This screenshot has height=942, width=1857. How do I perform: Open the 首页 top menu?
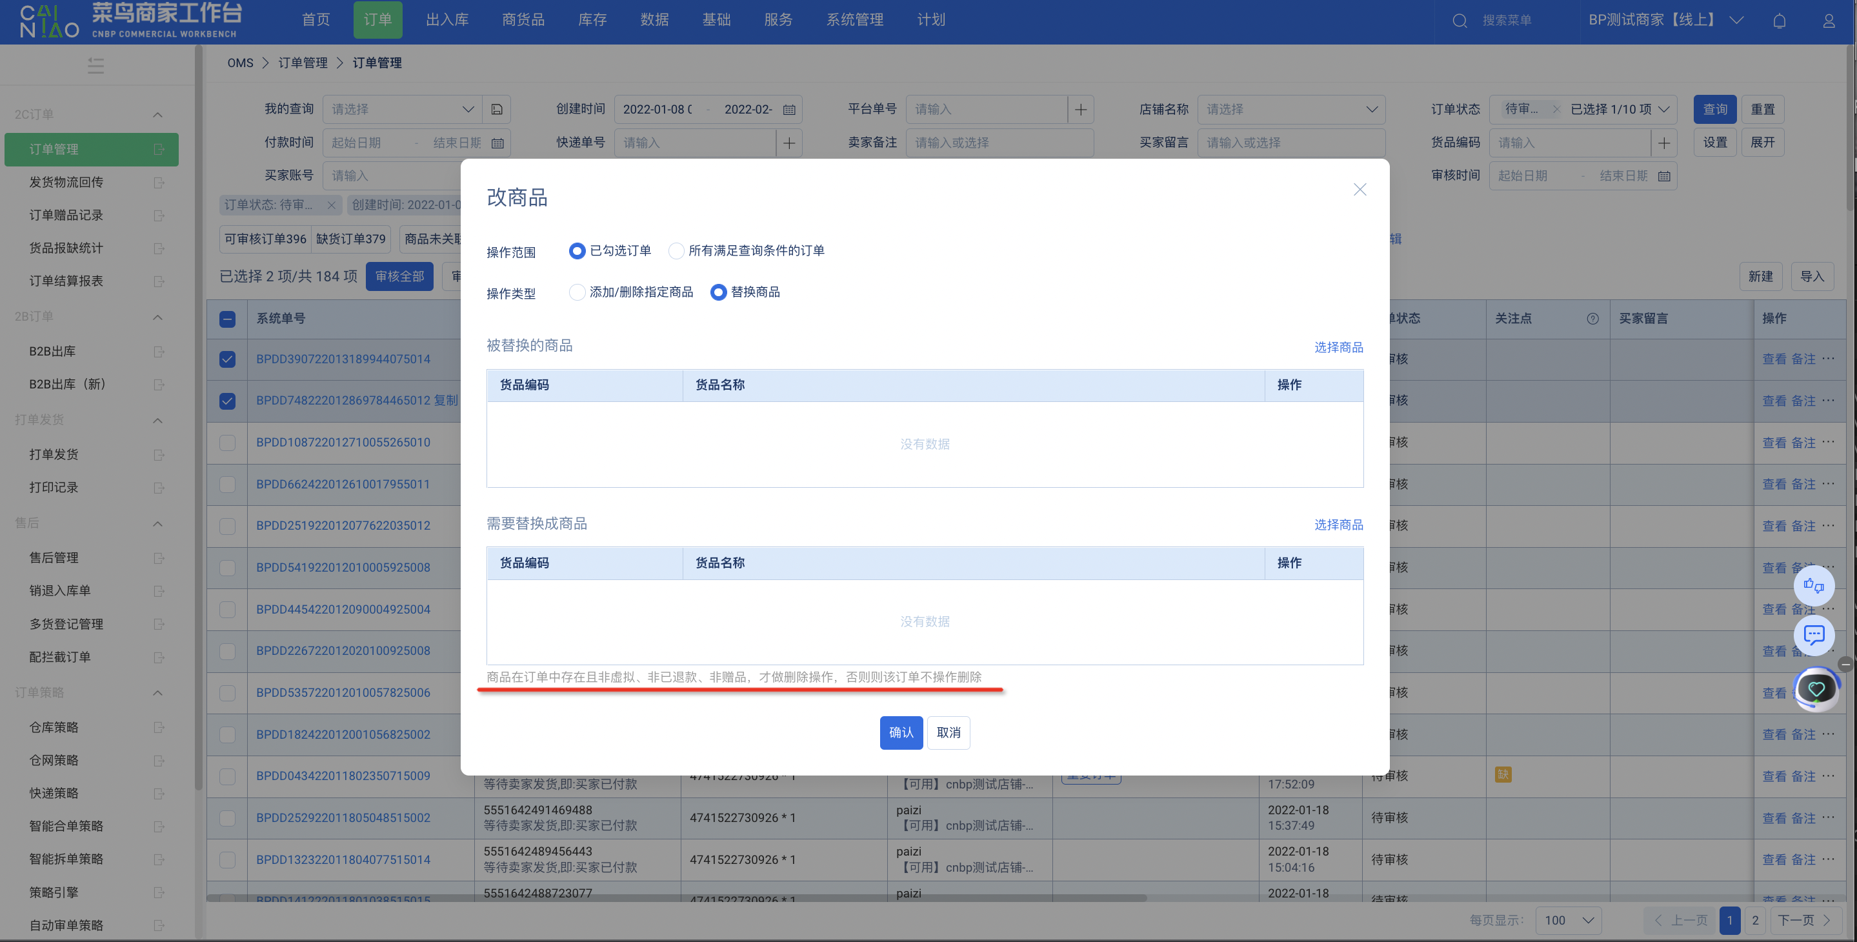pyautogui.click(x=316, y=20)
